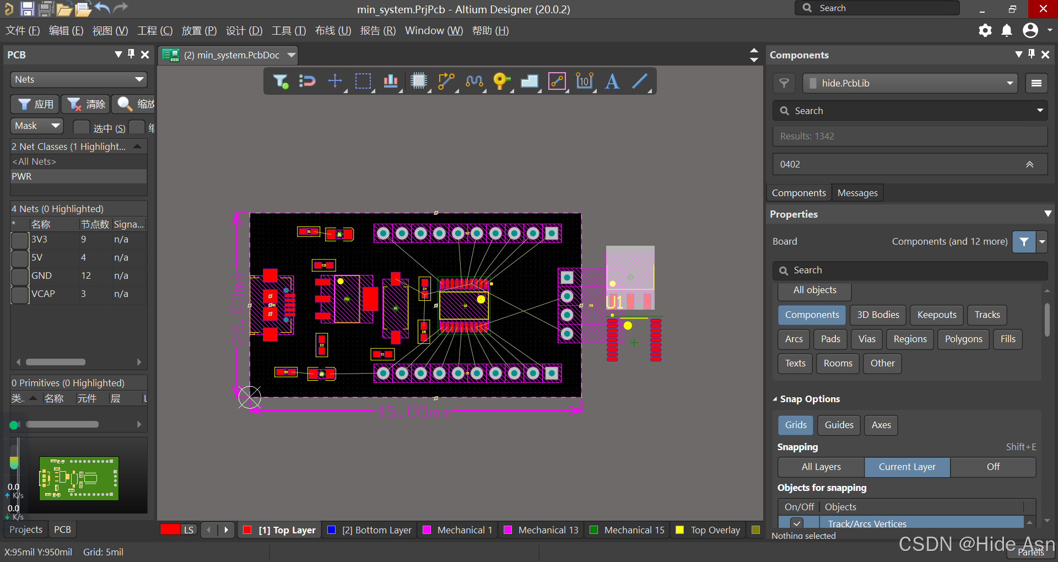
Task: Click the 清除 clear filter button
Action: (86, 104)
